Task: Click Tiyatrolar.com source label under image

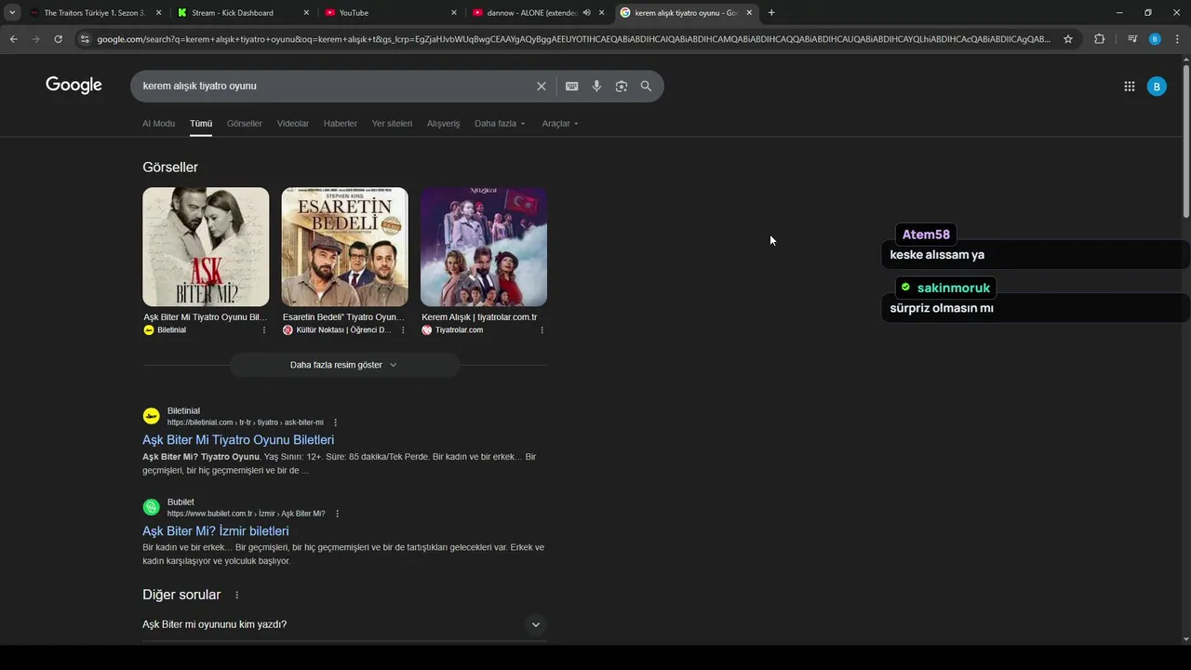Action: pos(459,330)
